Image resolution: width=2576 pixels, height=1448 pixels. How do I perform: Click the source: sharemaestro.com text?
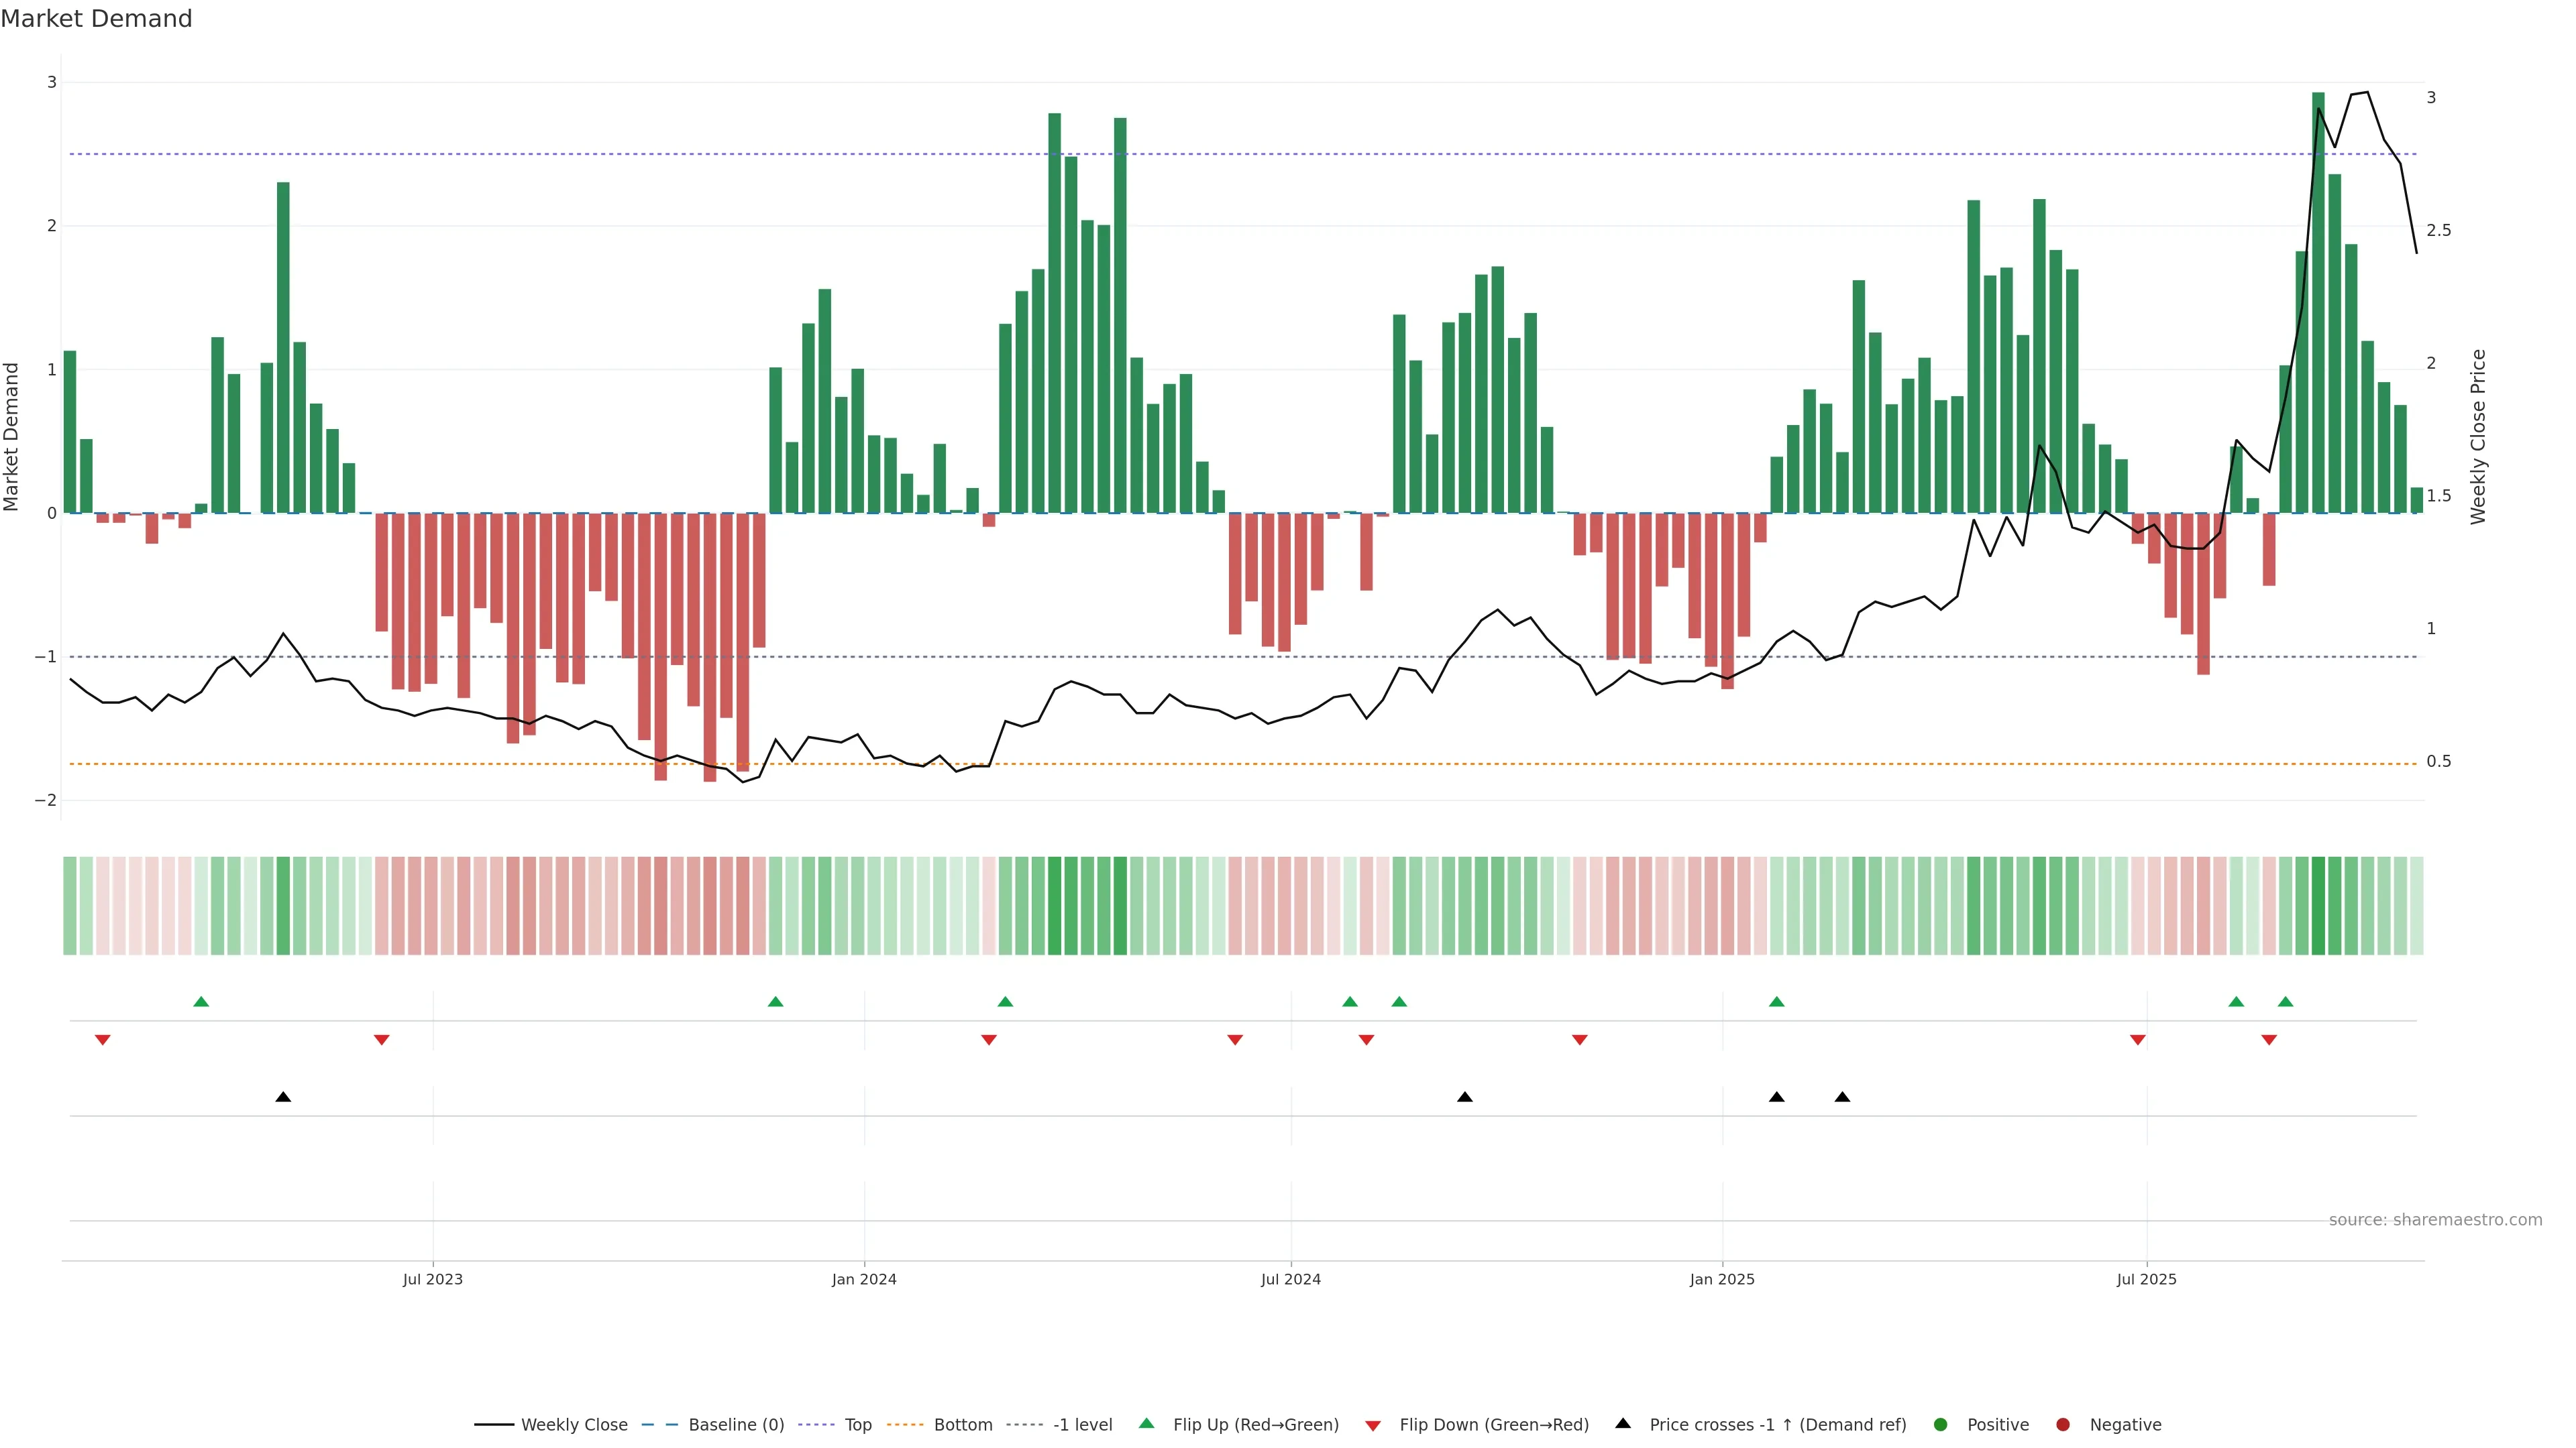(x=2435, y=1220)
